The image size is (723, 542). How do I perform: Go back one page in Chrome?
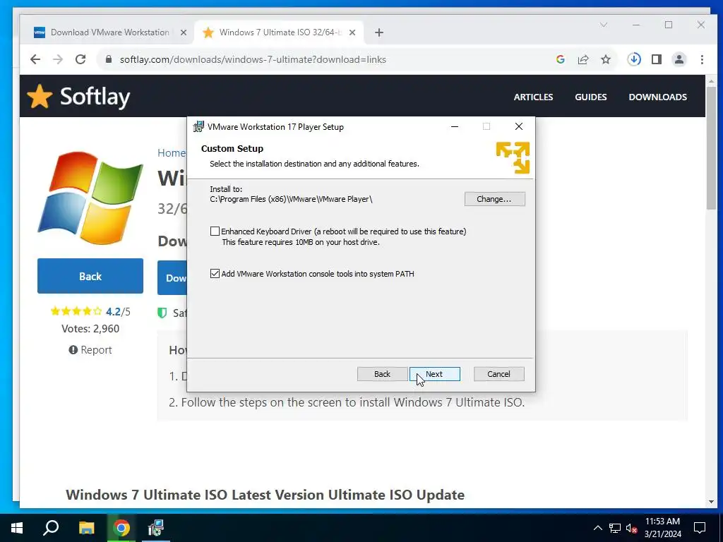[x=35, y=59]
